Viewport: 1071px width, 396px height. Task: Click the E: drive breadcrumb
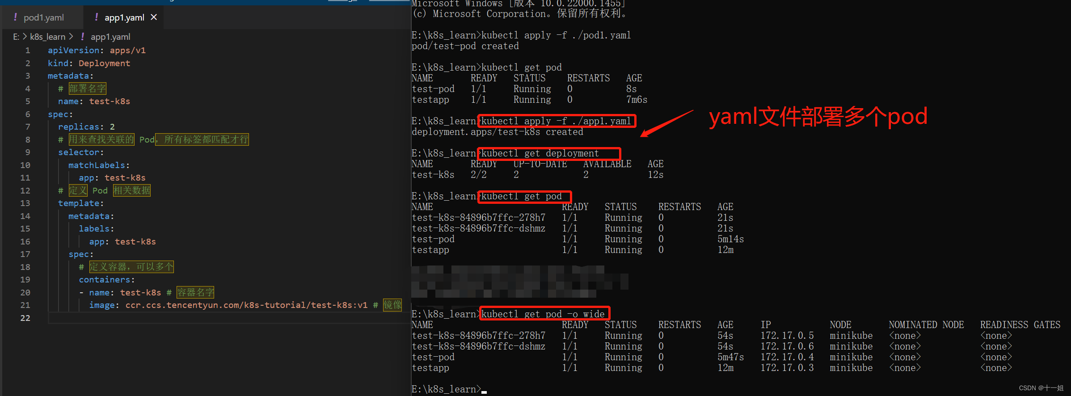[16, 37]
